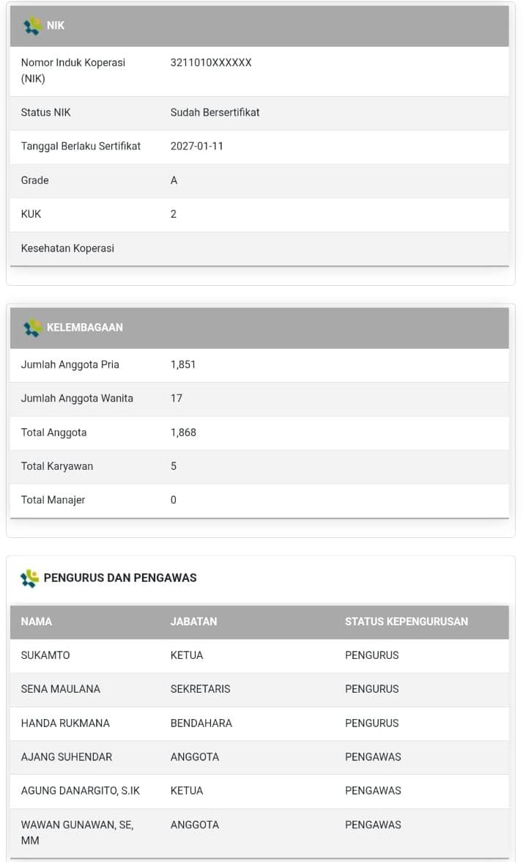Select the SUKAMTO name row

click(x=45, y=655)
